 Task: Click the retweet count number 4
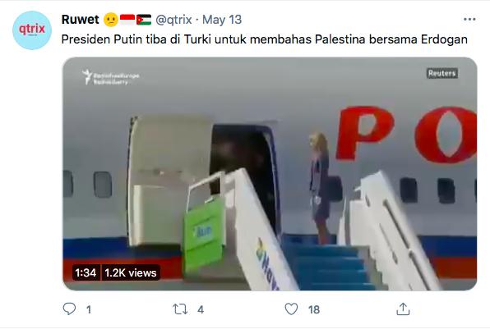pyautogui.click(x=201, y=309)
